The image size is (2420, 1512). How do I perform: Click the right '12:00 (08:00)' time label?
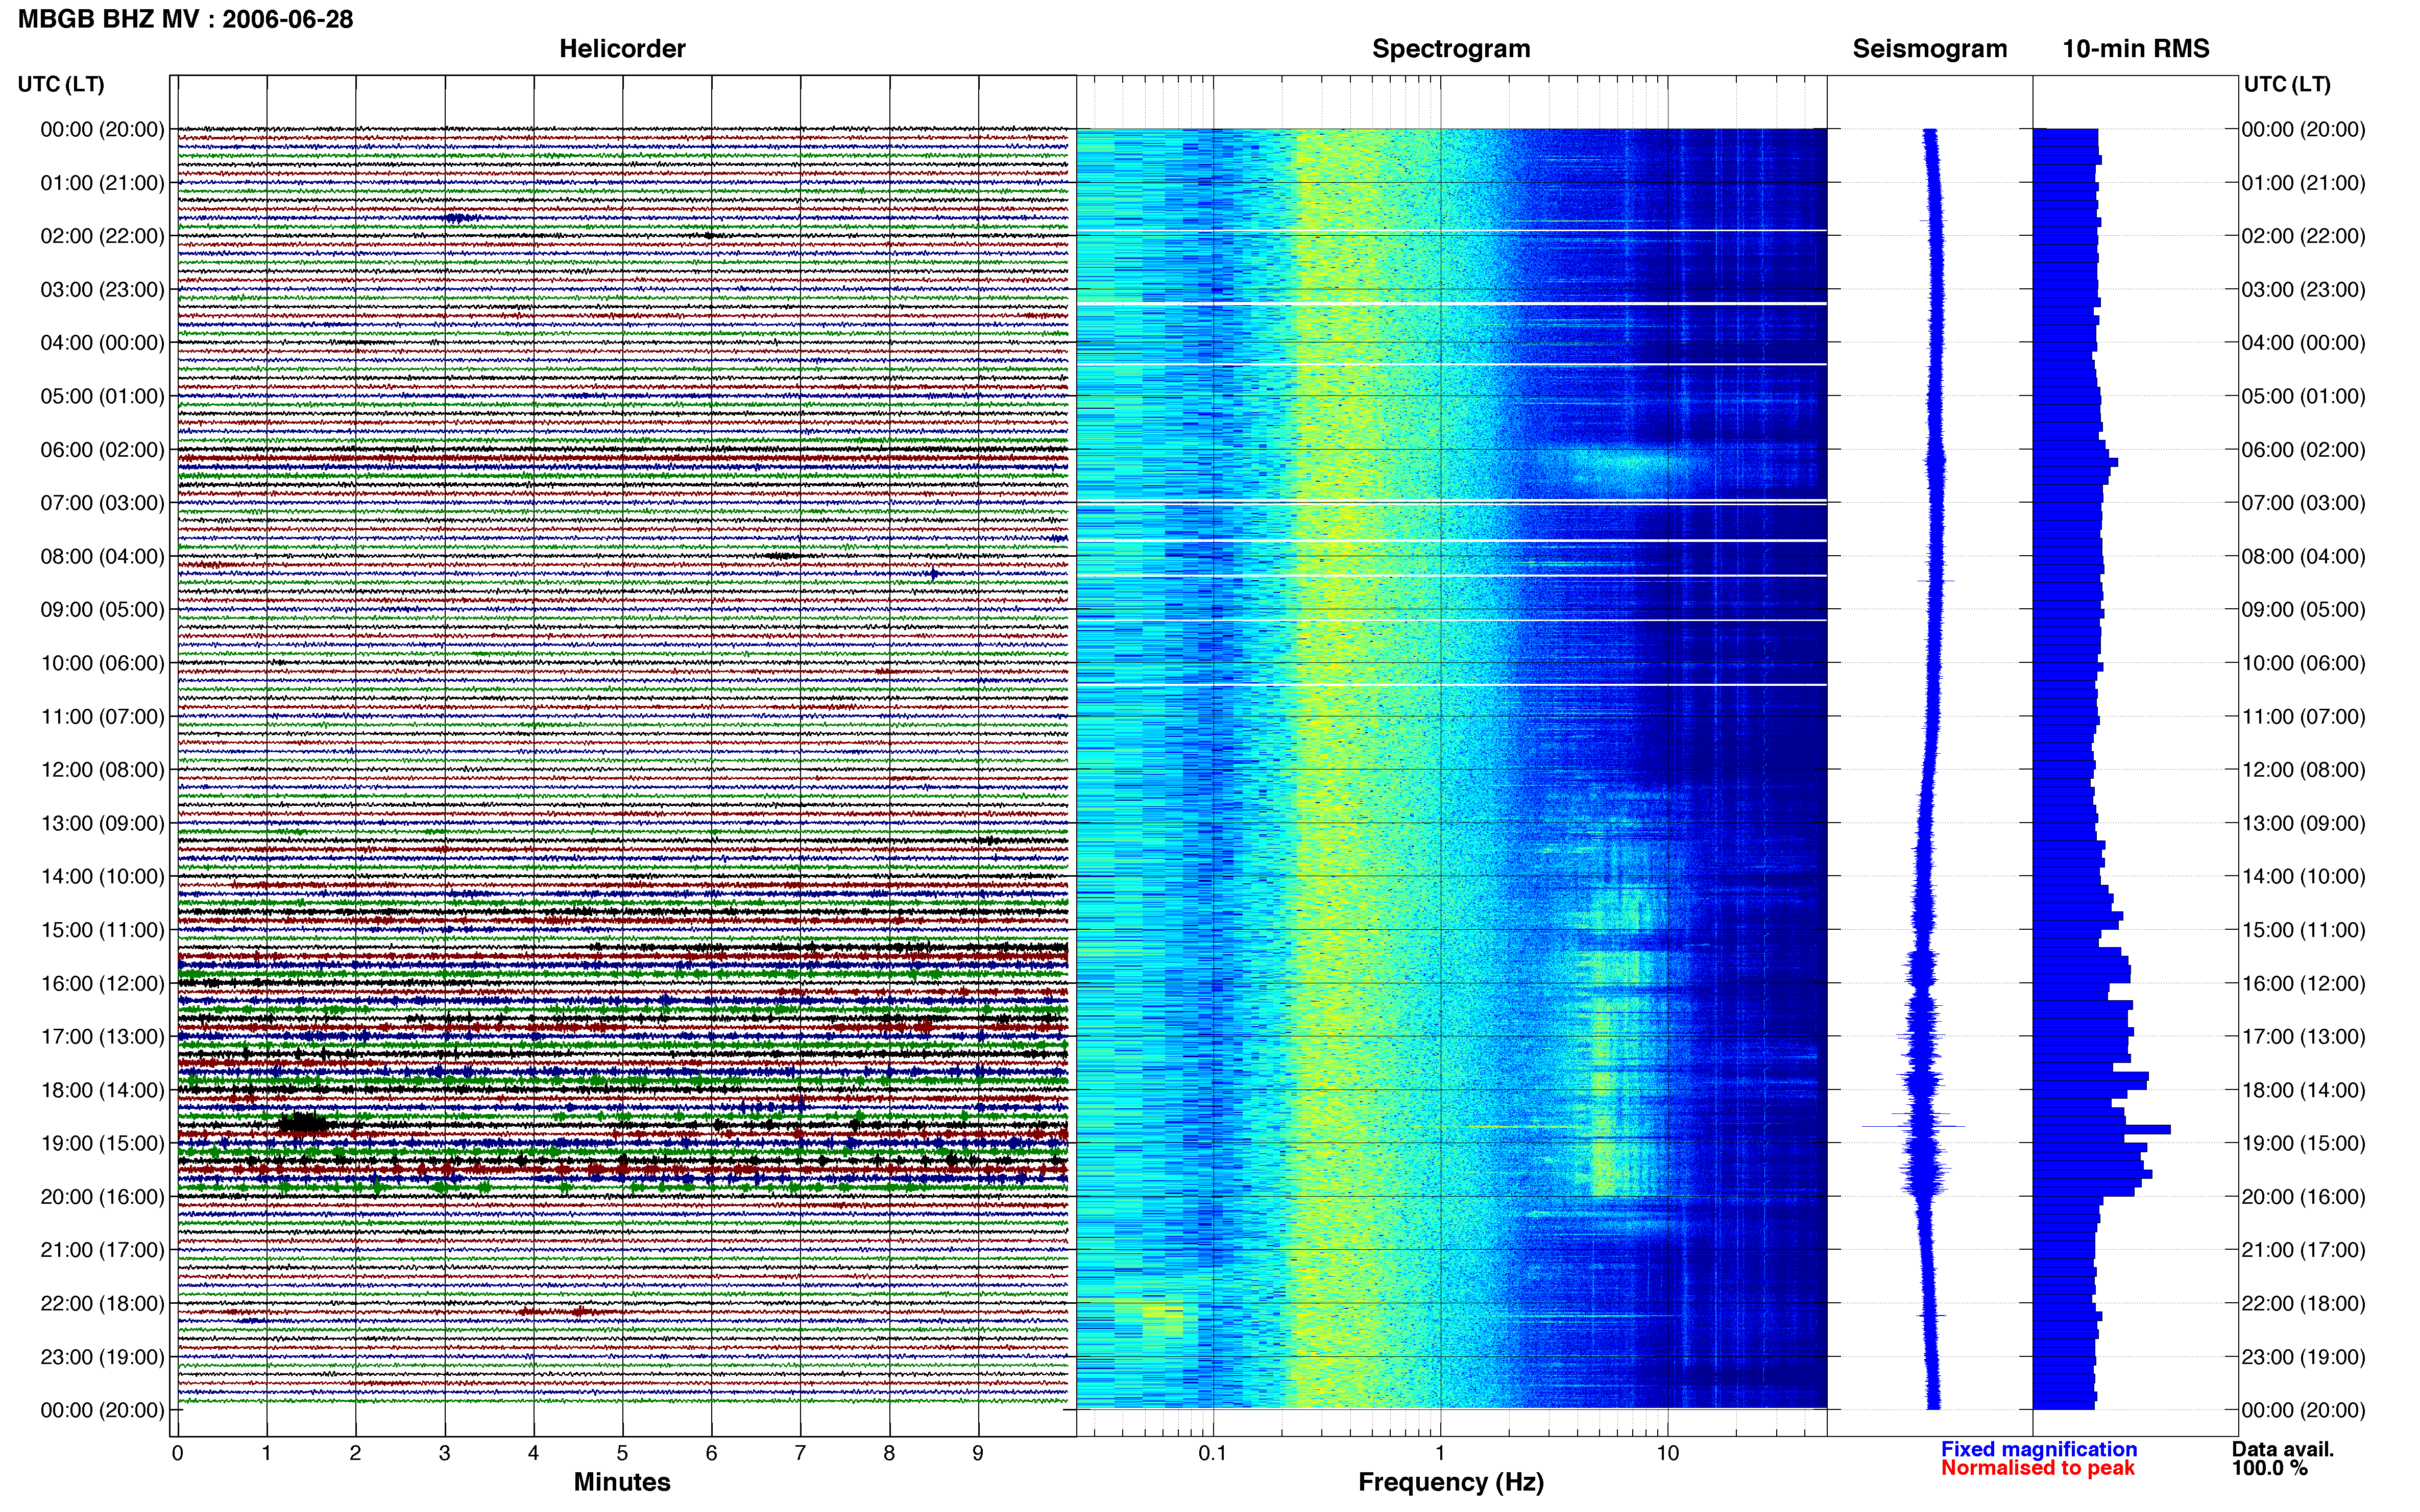point(2303,770)
